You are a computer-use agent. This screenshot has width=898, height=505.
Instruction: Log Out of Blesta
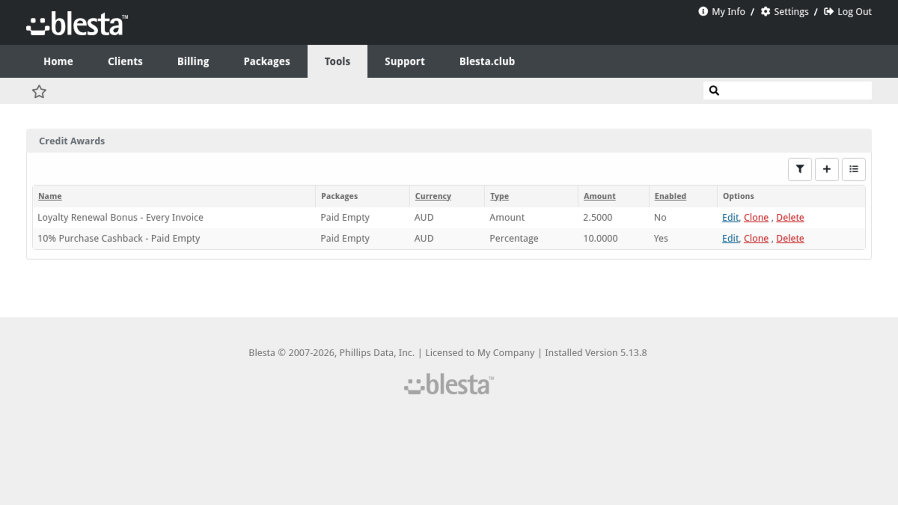point(847,12)
